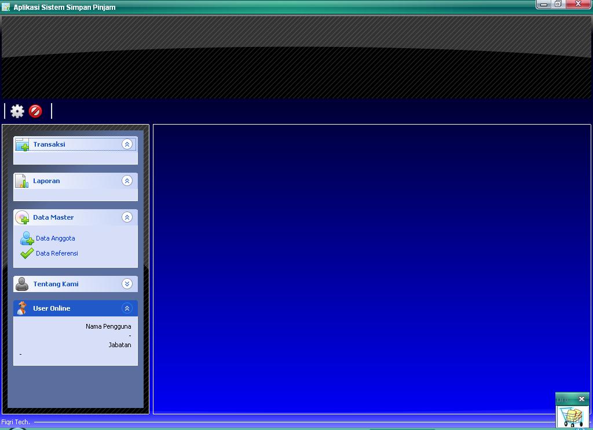Click the Transaksi folder-plus icon

pos(23,145)
